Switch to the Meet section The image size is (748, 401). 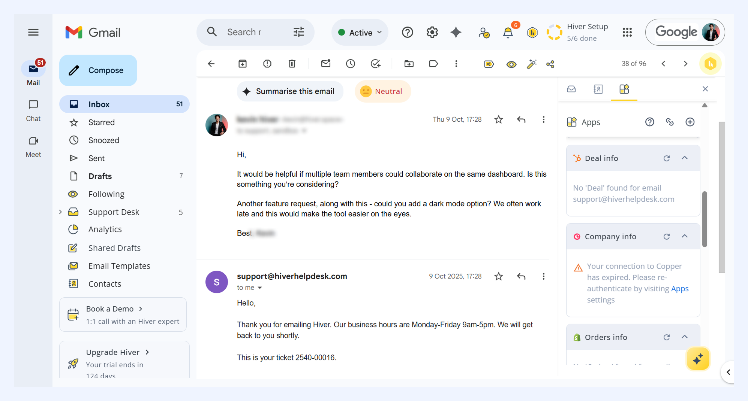pos(33,146)
